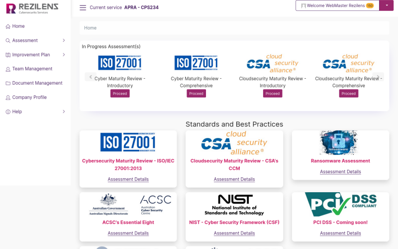Click the user avatar icon beside Welcome

click(303, 6)
